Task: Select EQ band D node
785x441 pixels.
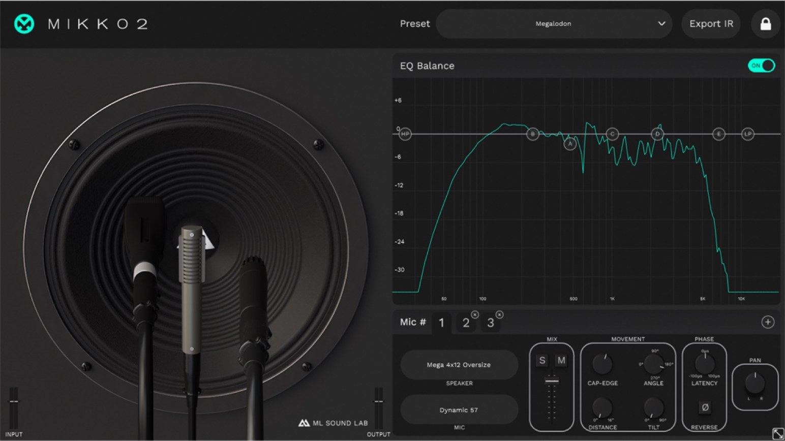Action: click(657, 134)
